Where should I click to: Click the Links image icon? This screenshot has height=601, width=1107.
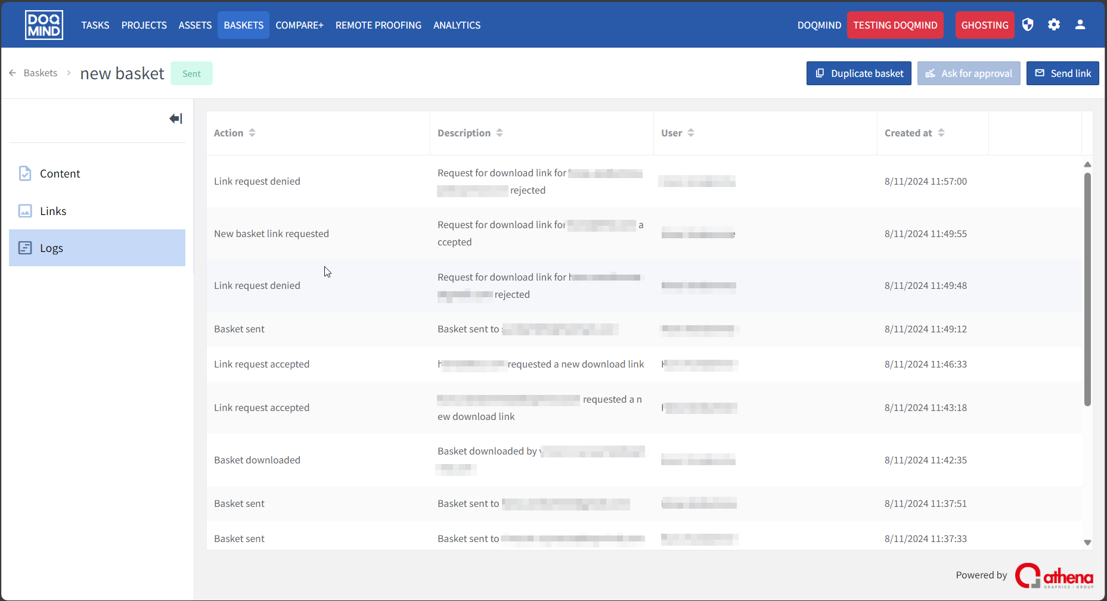click(x=25, y=211)
